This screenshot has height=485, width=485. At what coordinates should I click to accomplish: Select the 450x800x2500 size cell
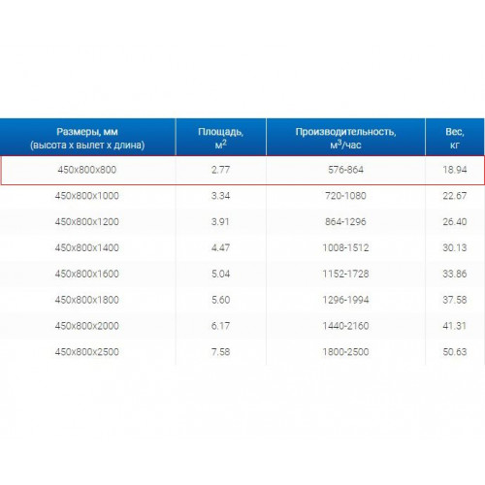click(87, 352)
